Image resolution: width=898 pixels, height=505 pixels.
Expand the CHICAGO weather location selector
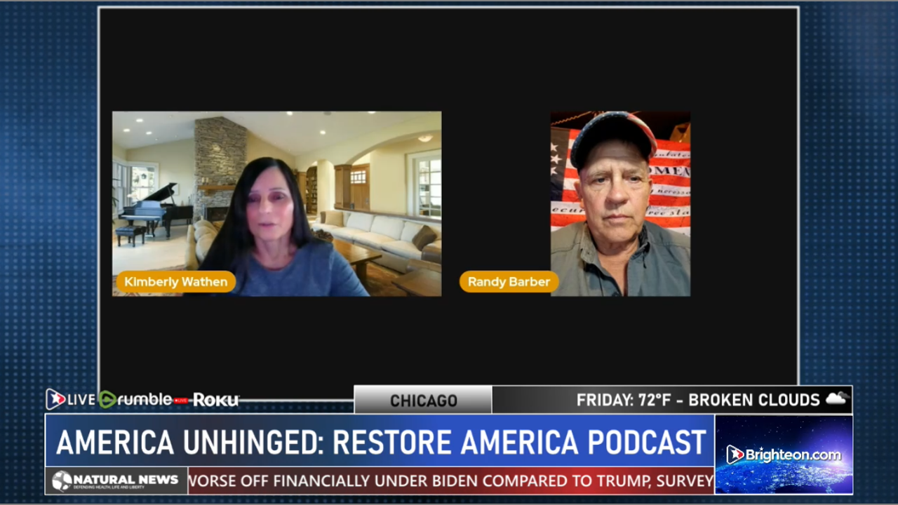423,400
